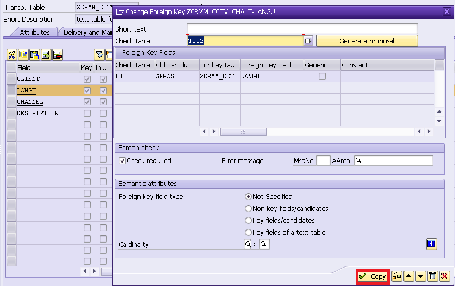The image size is (455, 286).
Task: Click the Short text input field
Action: [x=302, y=29]
